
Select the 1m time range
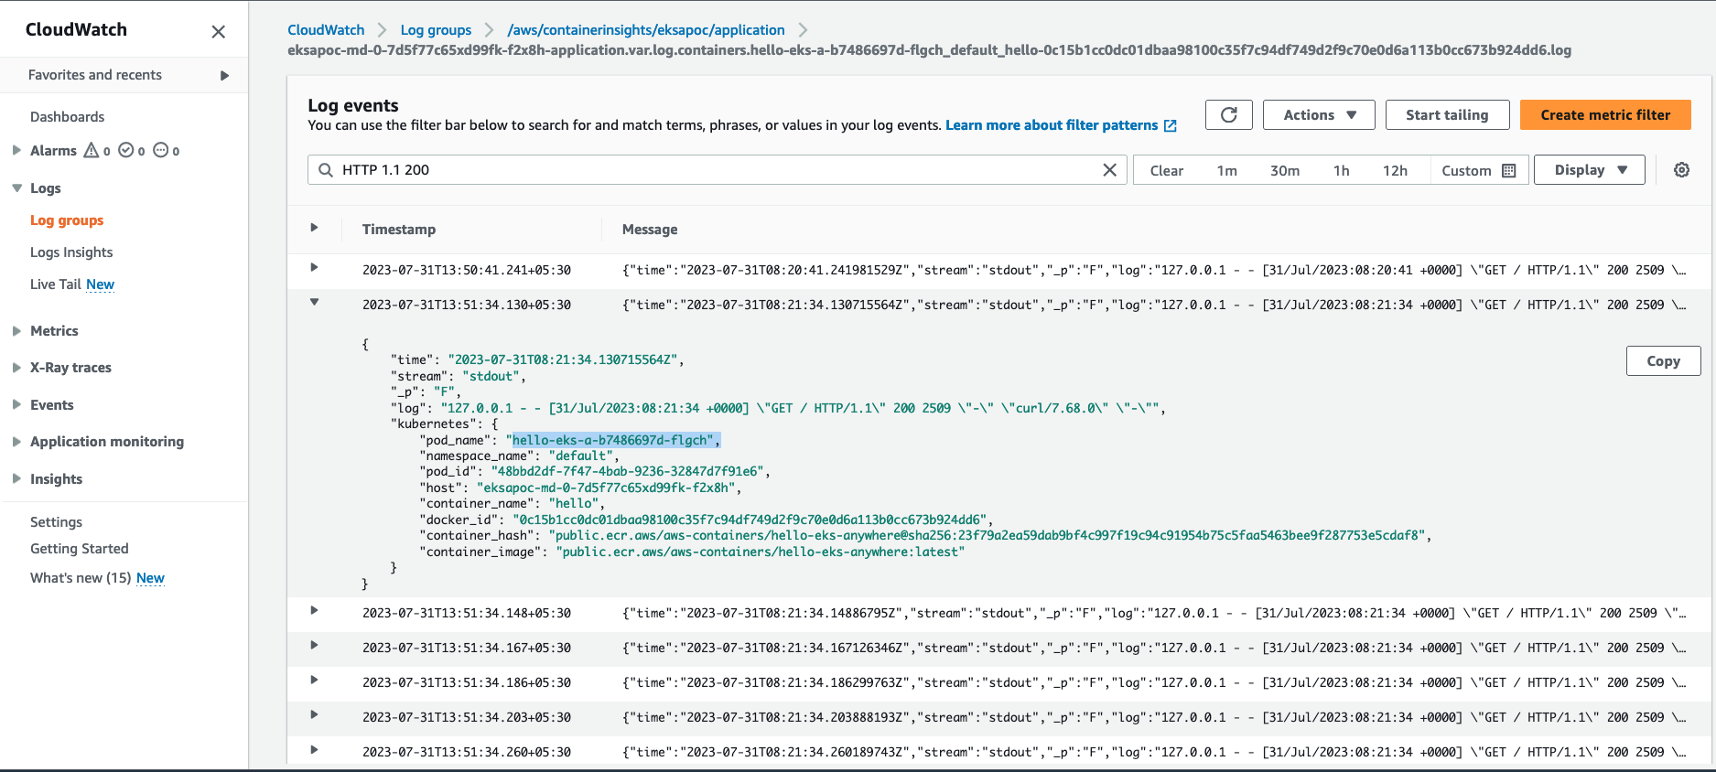coord(1226,171)
